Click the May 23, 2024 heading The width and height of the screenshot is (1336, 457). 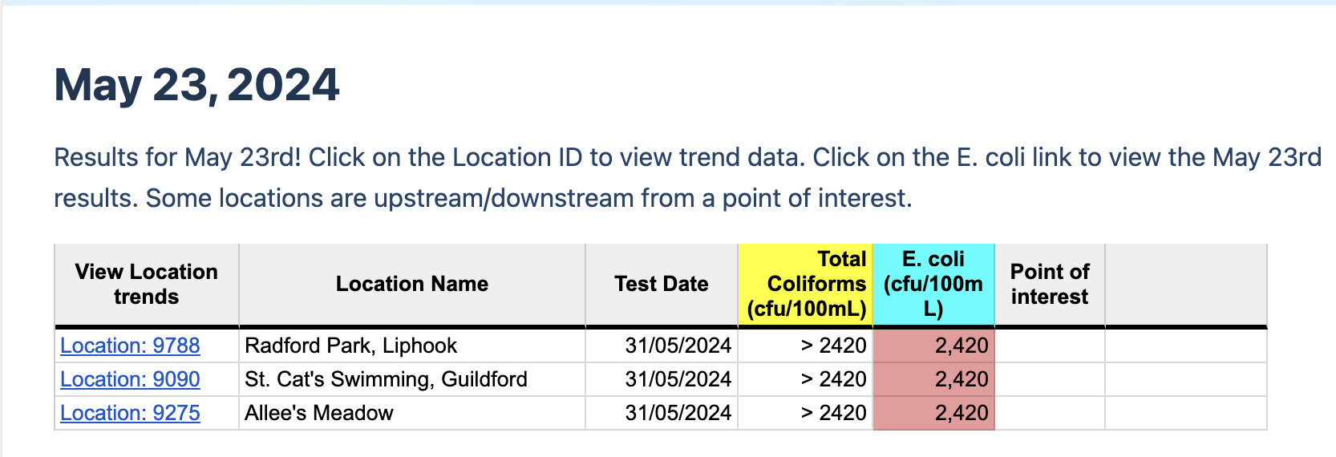click(x=196, y=85)
